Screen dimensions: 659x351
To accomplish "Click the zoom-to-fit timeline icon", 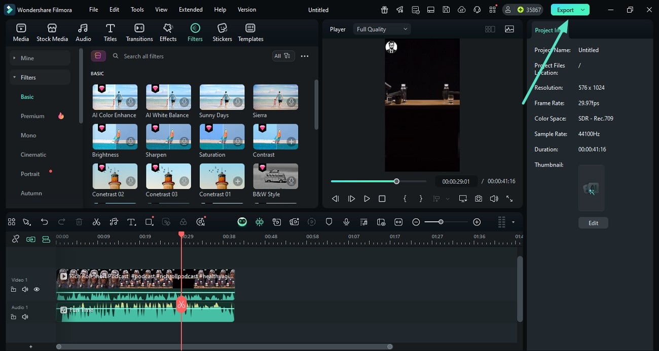I will (x=398, y=222).
